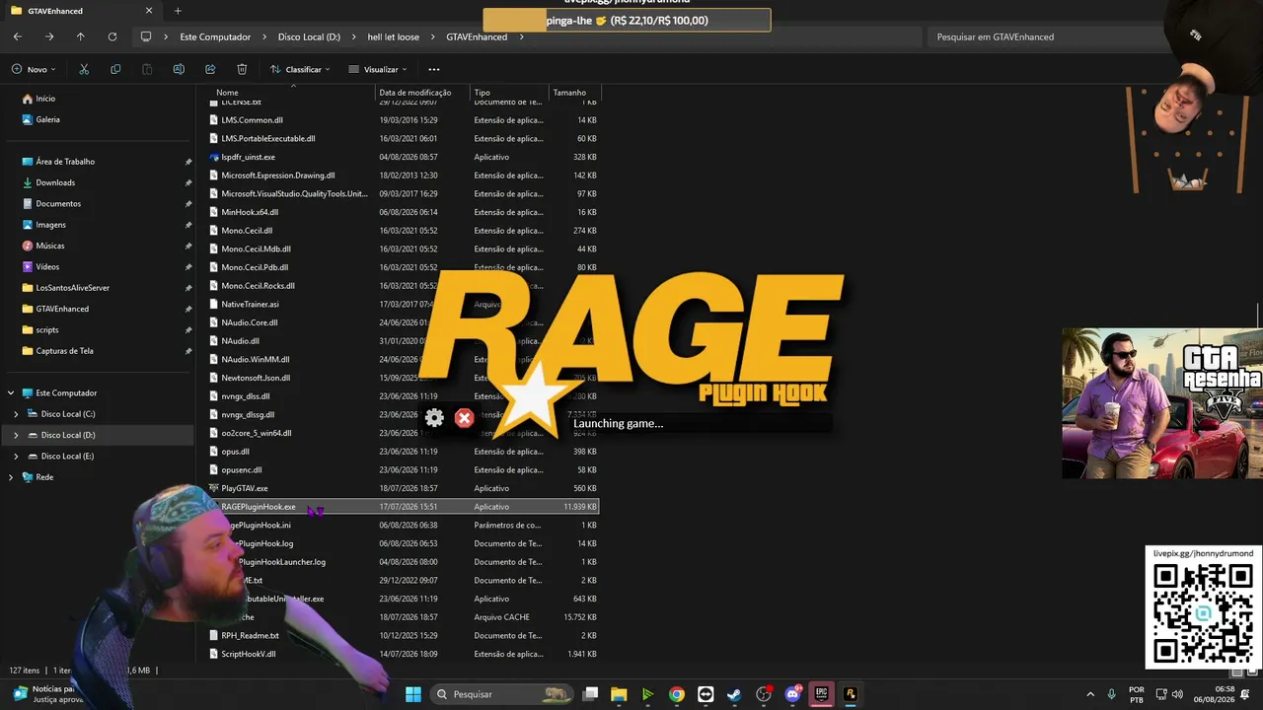
Task: Open Início in the navigation pane
Action: coord(45,99)
